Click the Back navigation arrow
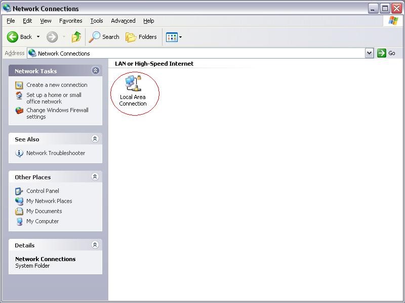 pos(19,37)
